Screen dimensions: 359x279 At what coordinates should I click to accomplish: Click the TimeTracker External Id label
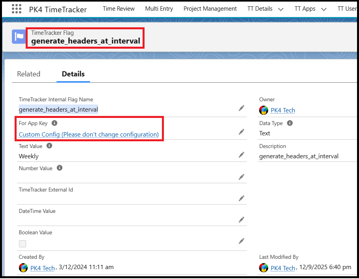(x=46, y=190)
